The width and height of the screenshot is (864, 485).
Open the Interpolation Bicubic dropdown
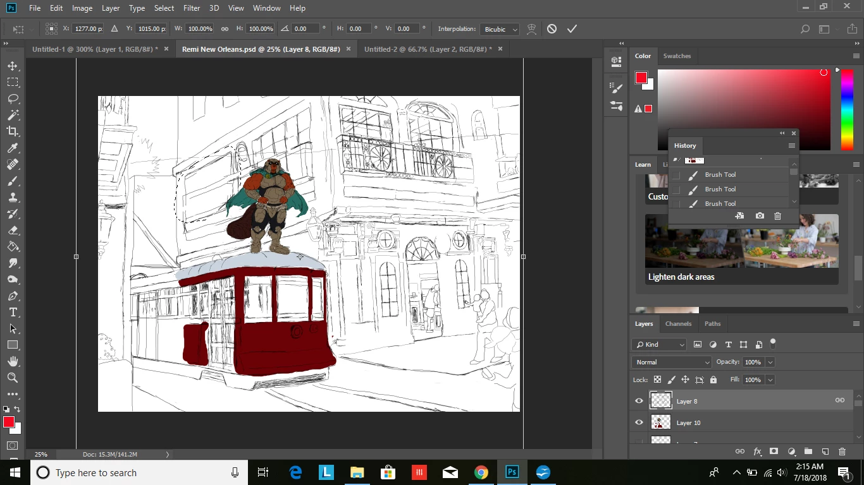(x=500, y=29)
